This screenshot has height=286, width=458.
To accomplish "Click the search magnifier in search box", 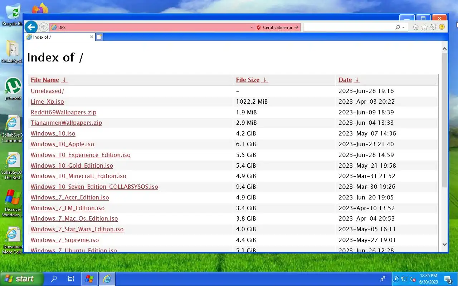I will (x=398, y=27).
